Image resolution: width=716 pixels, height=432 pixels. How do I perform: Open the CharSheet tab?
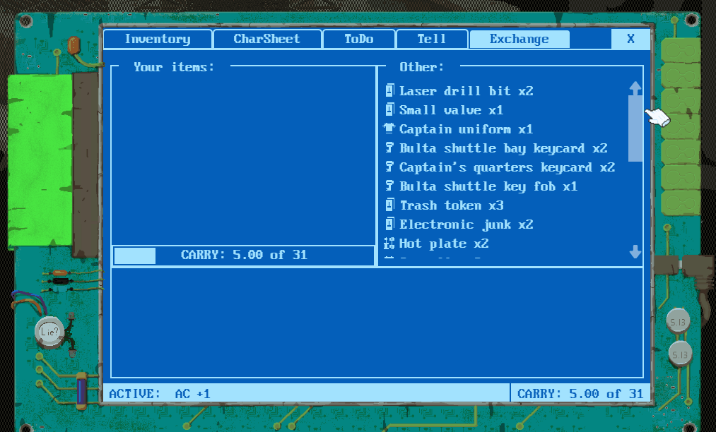[x=267, y=39]
